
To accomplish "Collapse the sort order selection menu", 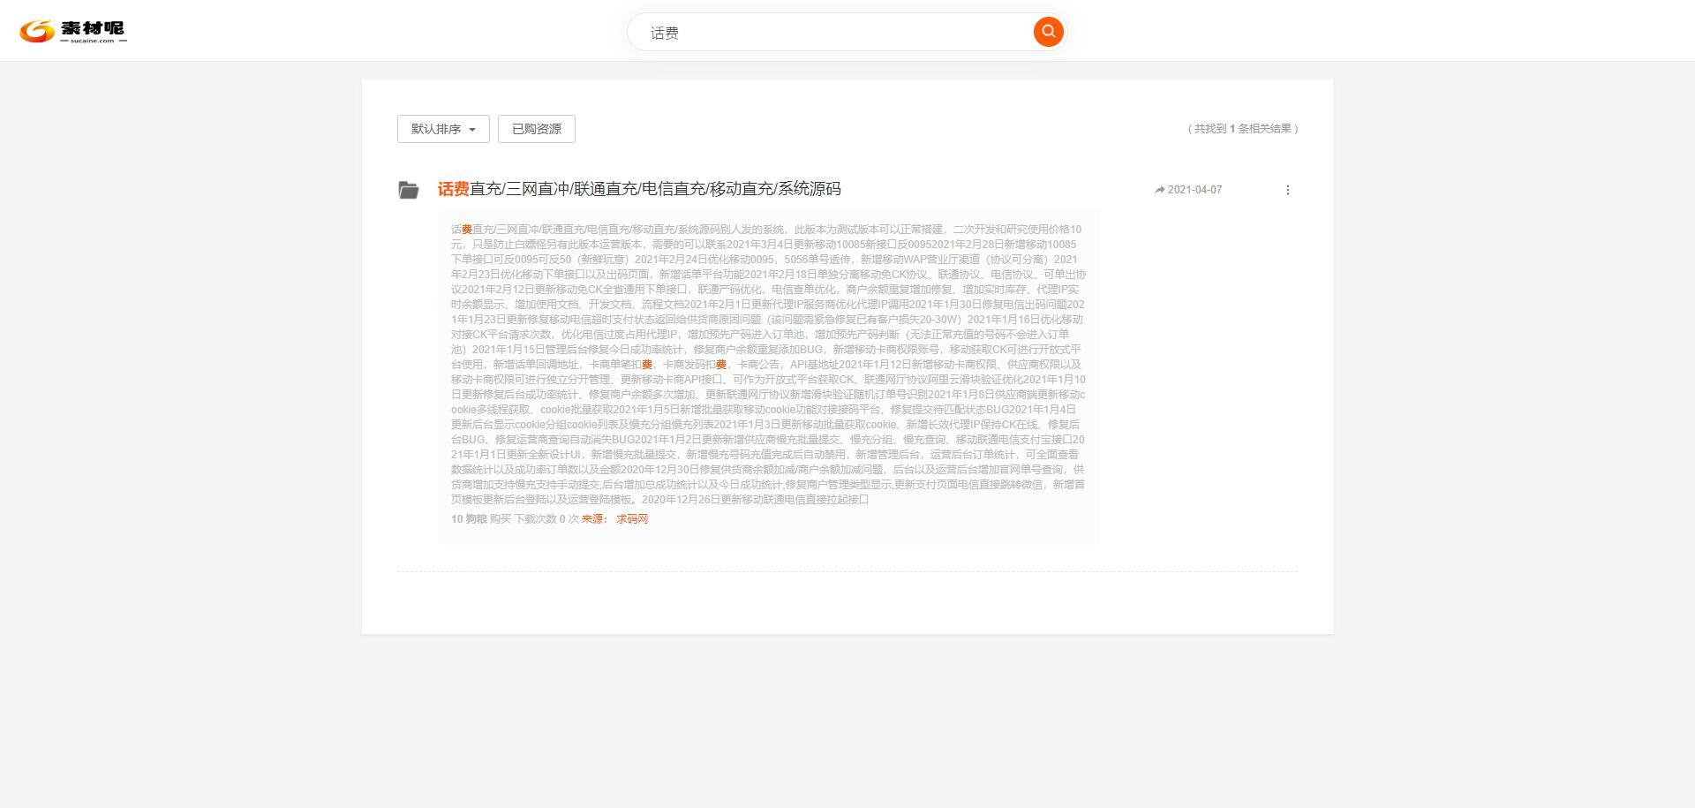I will 442,128.
